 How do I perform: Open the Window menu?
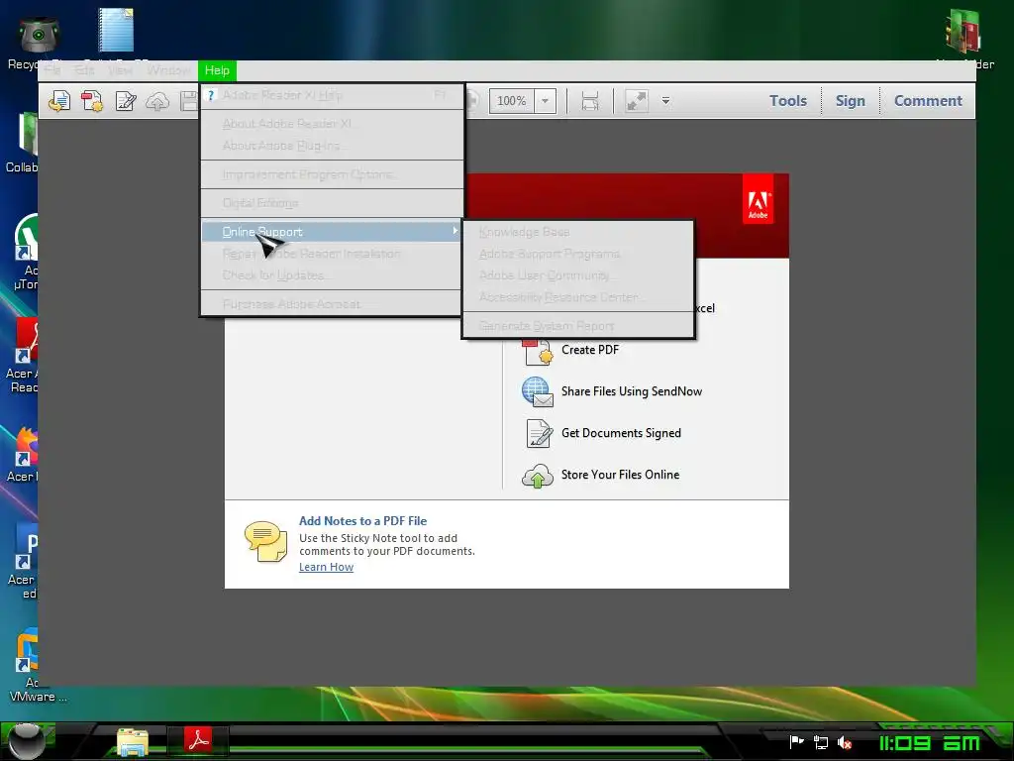tap(168, 70)
